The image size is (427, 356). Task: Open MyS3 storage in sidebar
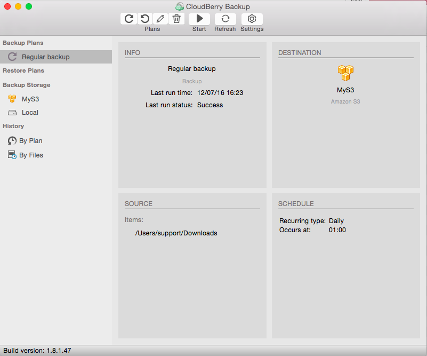coord(30,99)
